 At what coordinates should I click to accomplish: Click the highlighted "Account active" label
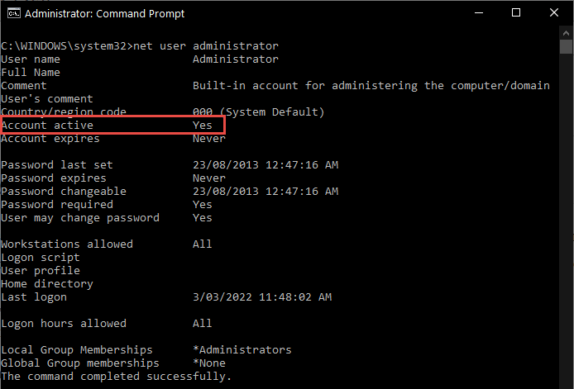point(47,126)
